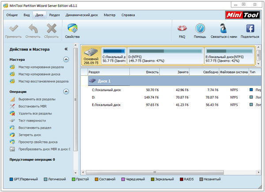Sort by Файловая система column header
The width and height of the screenshot is (265, 192).
coord(234,72)
